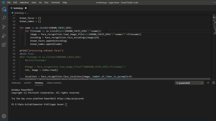
Task: Click 'Windows PowerShell' text in terminal
Action: pos(22,90)
